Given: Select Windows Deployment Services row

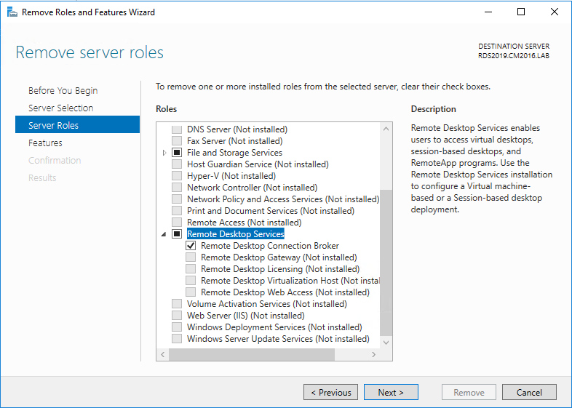Looking at the screenshot, I should (x=274, y=327).
